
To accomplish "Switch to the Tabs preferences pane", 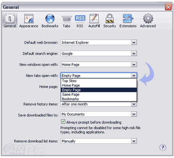I will (67, 21).
